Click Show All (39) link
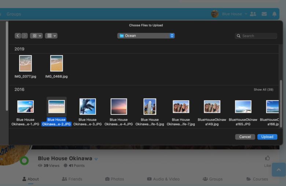This screenshot has width=286, height=186. point(263,90)
